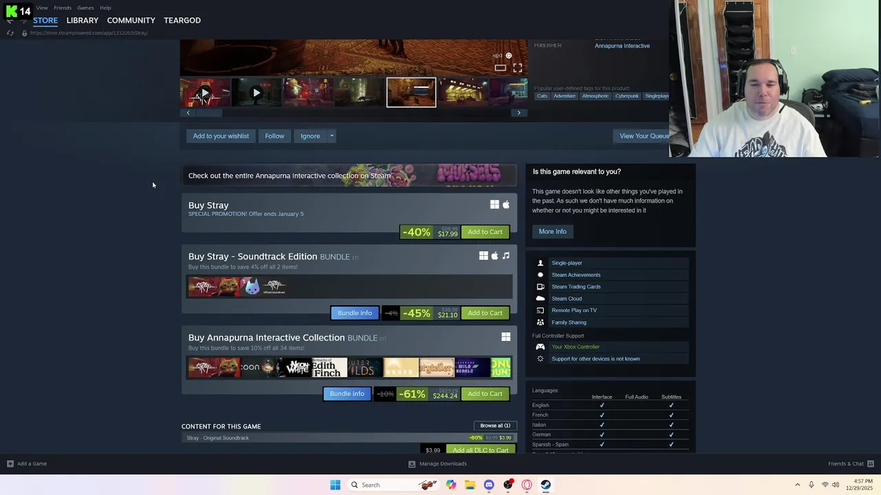This screenshot has height=495, width=881.
Task: Open the STORE tab
Action: 45,20
